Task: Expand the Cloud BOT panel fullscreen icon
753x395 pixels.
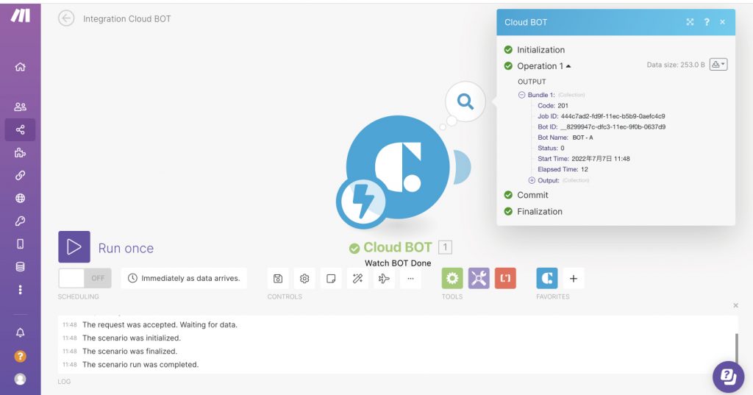Action: pyautogui.click(x=690, y=22)
